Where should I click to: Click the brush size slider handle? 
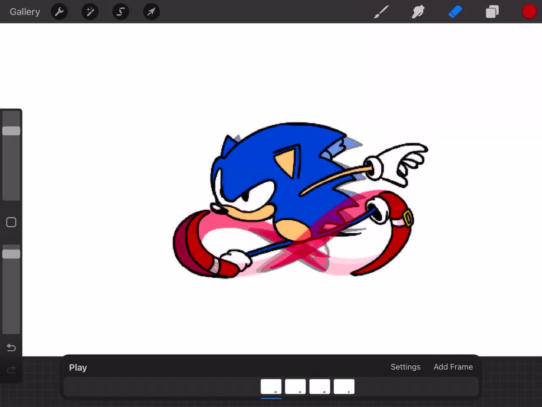[11, 131]
